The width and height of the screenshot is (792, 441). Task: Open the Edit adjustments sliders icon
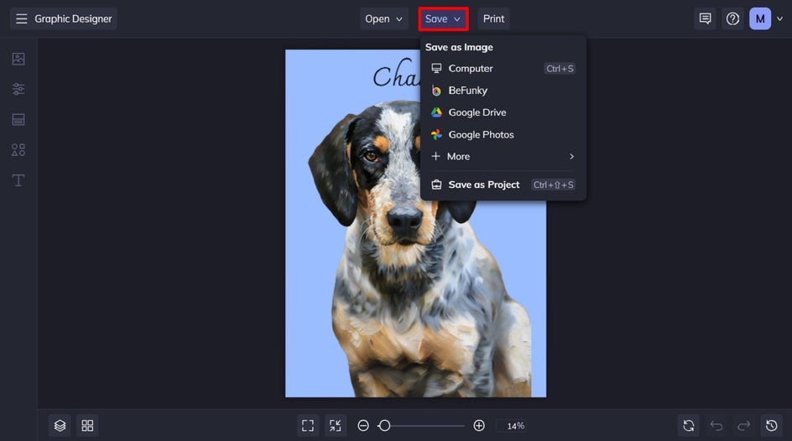click(x=18, y=89)
